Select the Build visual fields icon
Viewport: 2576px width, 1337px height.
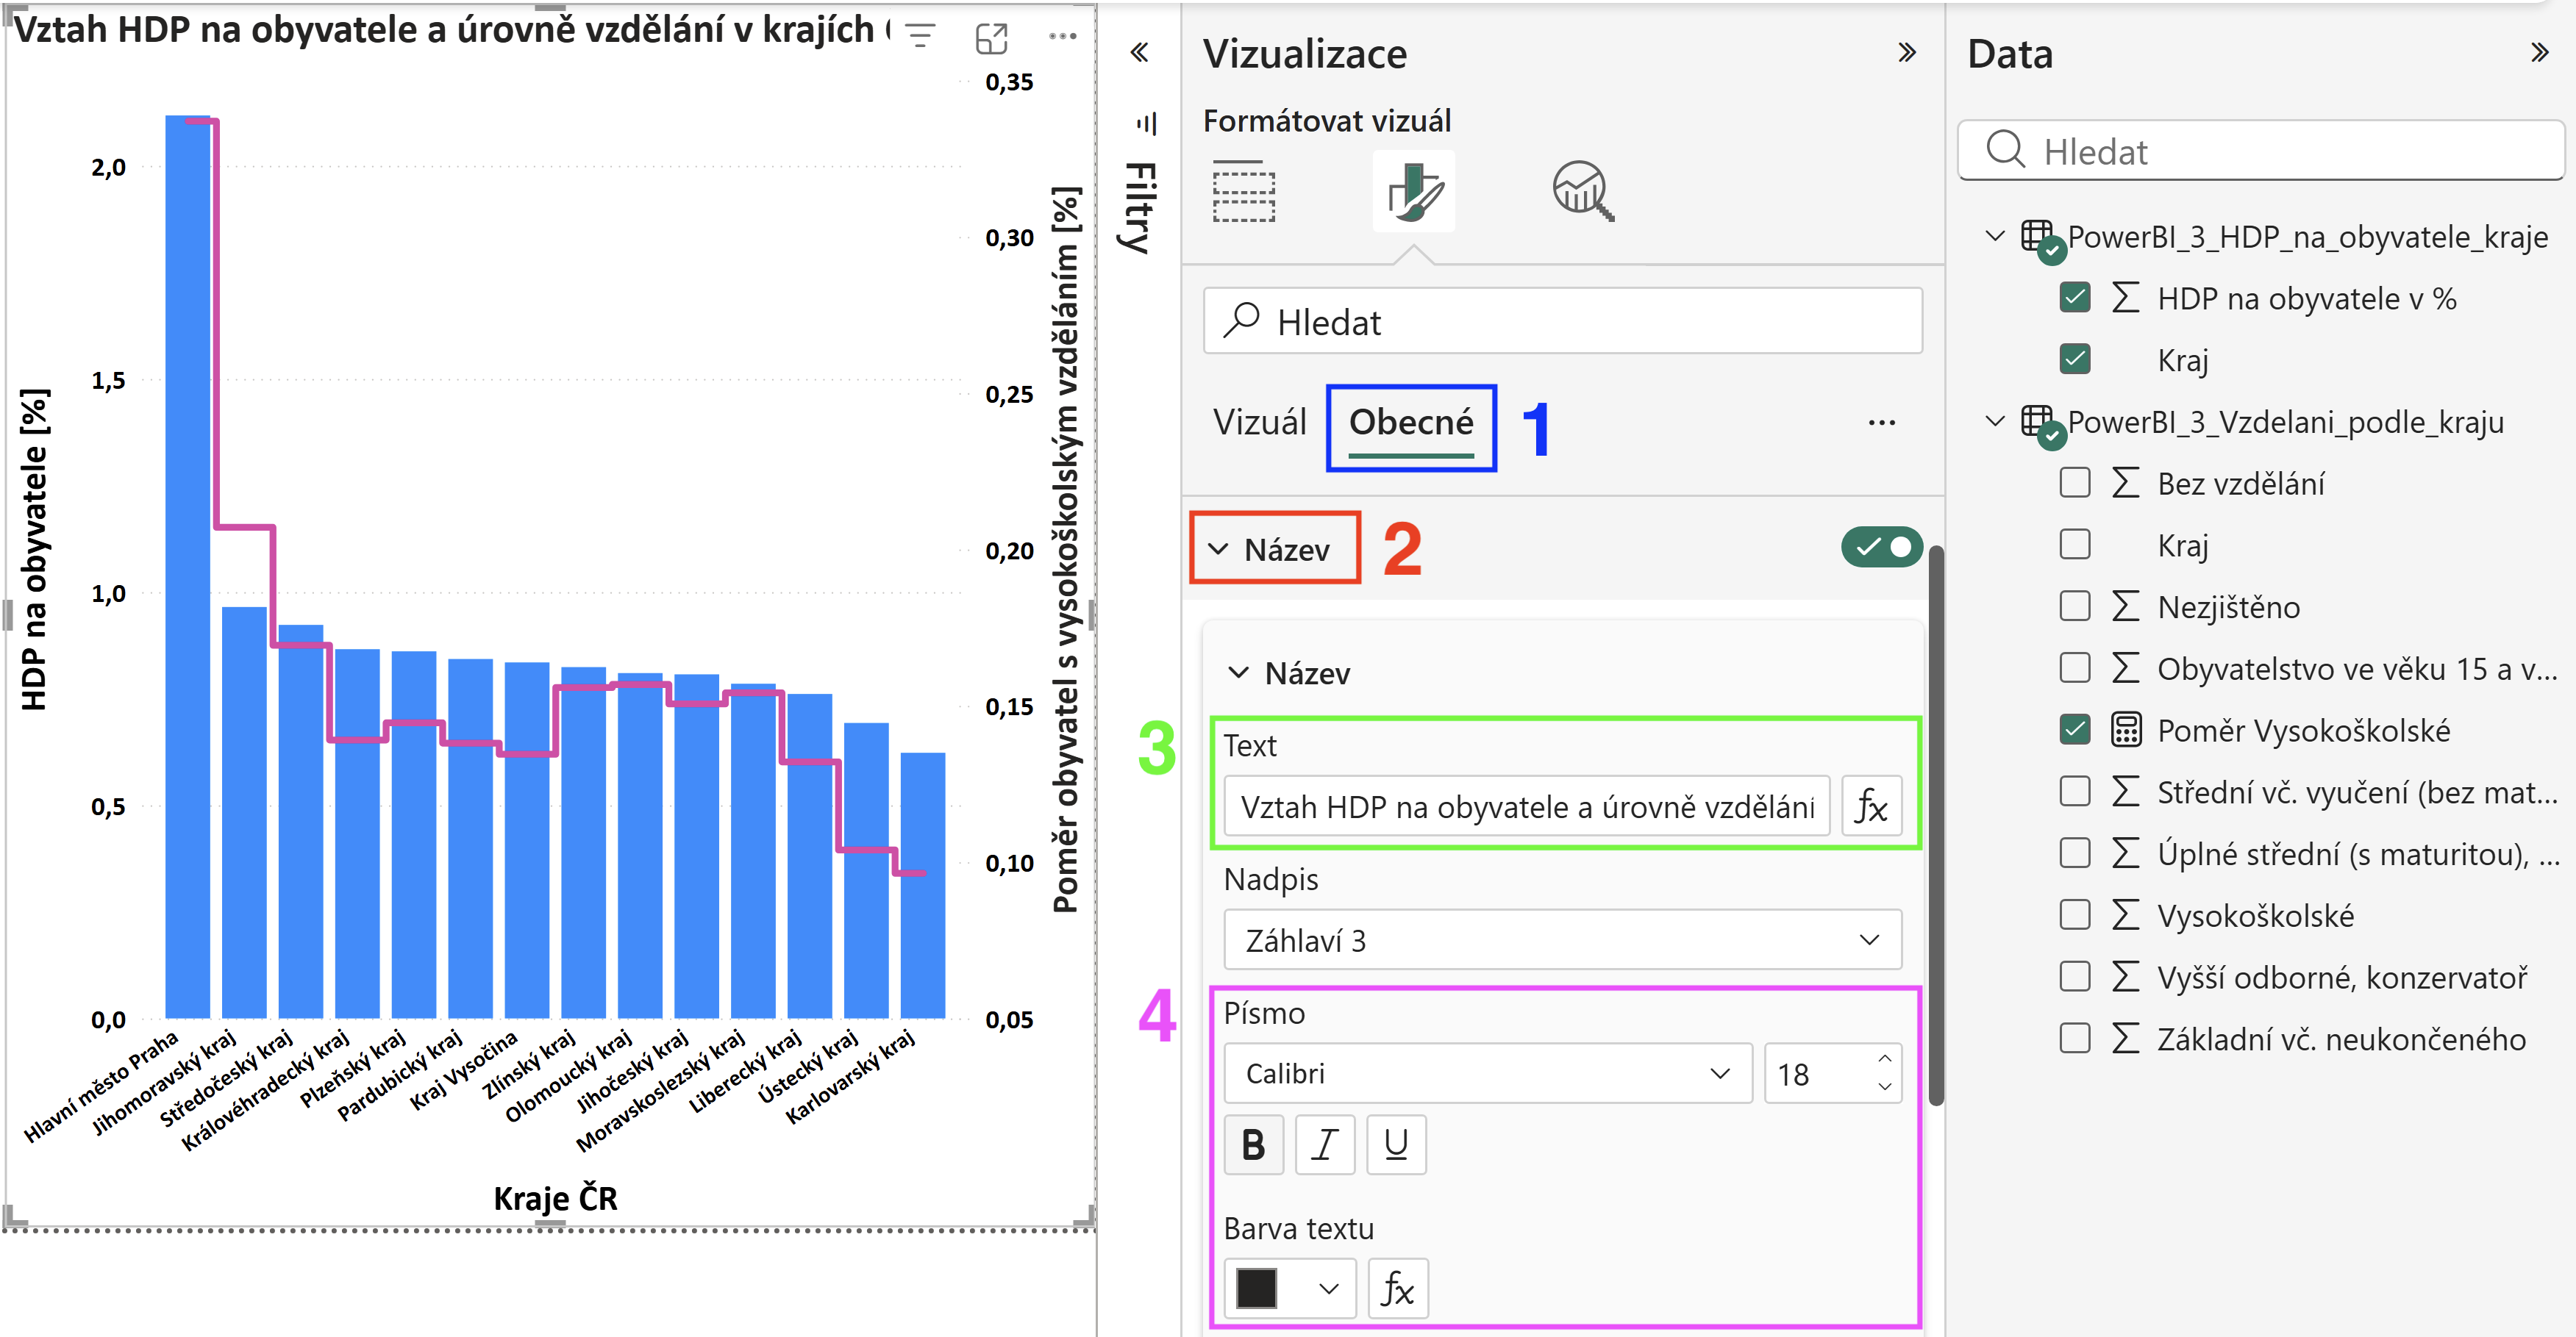pos(1244,191)
